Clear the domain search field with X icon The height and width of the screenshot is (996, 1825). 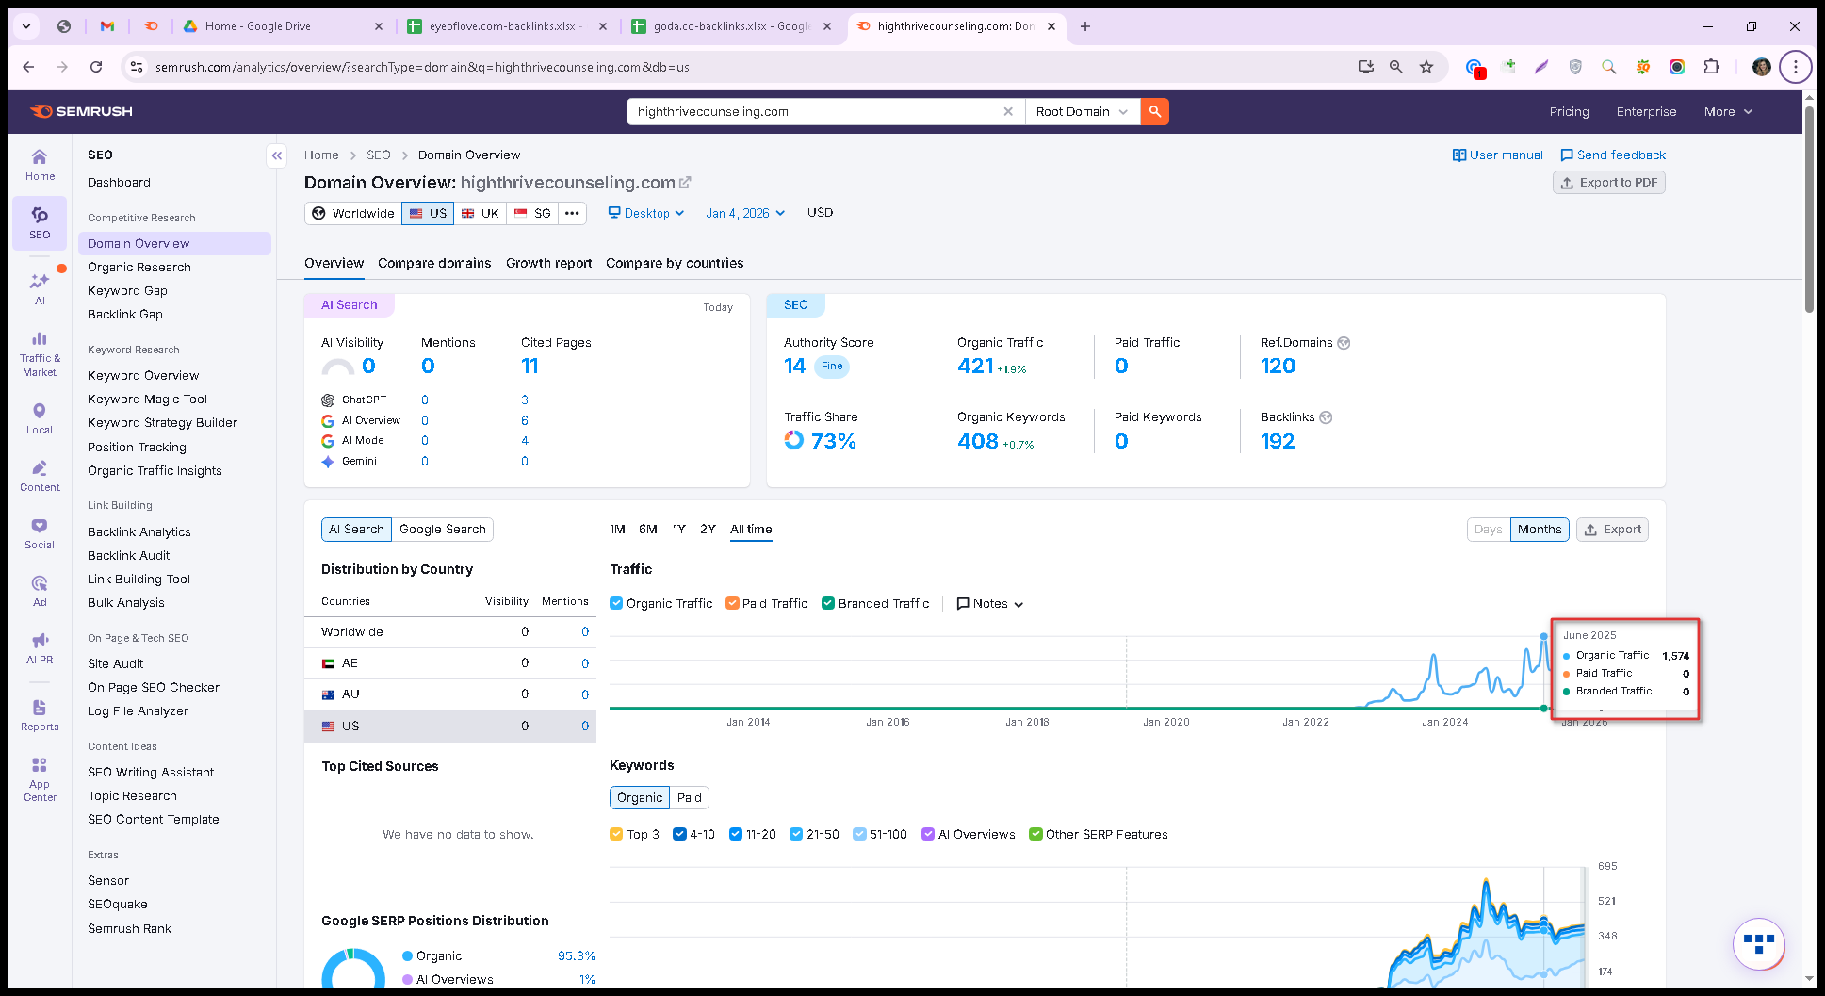[1008, 111]
